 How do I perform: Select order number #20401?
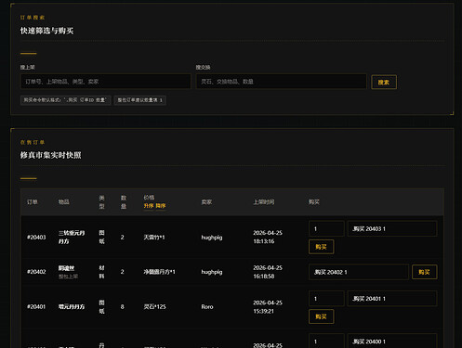(x=36, y=307)
